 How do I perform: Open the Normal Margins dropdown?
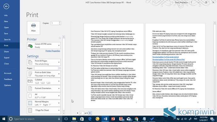pyautogui.click(x=44, y=103)
